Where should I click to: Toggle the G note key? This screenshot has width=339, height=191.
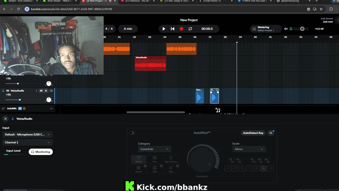click(x=256, y=168)
